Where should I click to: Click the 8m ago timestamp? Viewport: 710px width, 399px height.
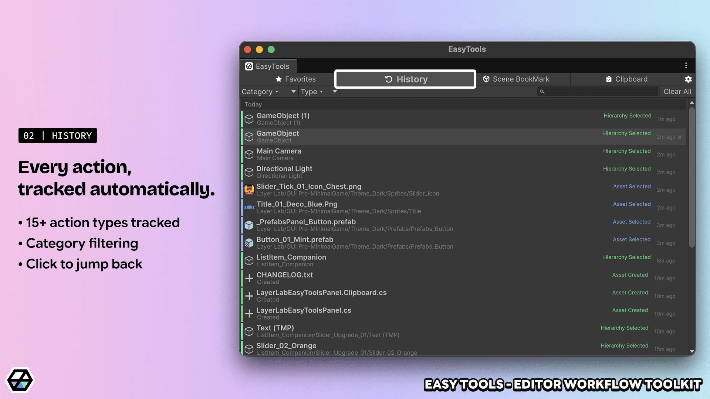(666, 261)
